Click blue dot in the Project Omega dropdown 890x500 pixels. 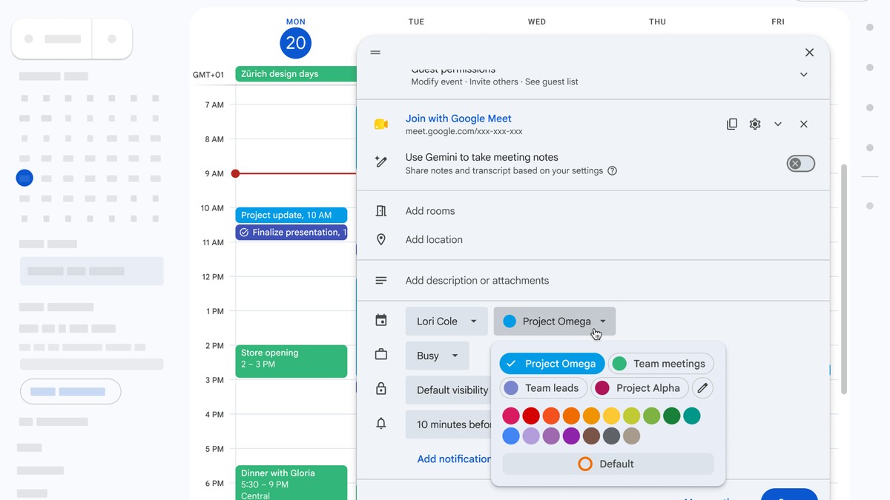coord(510,321)
